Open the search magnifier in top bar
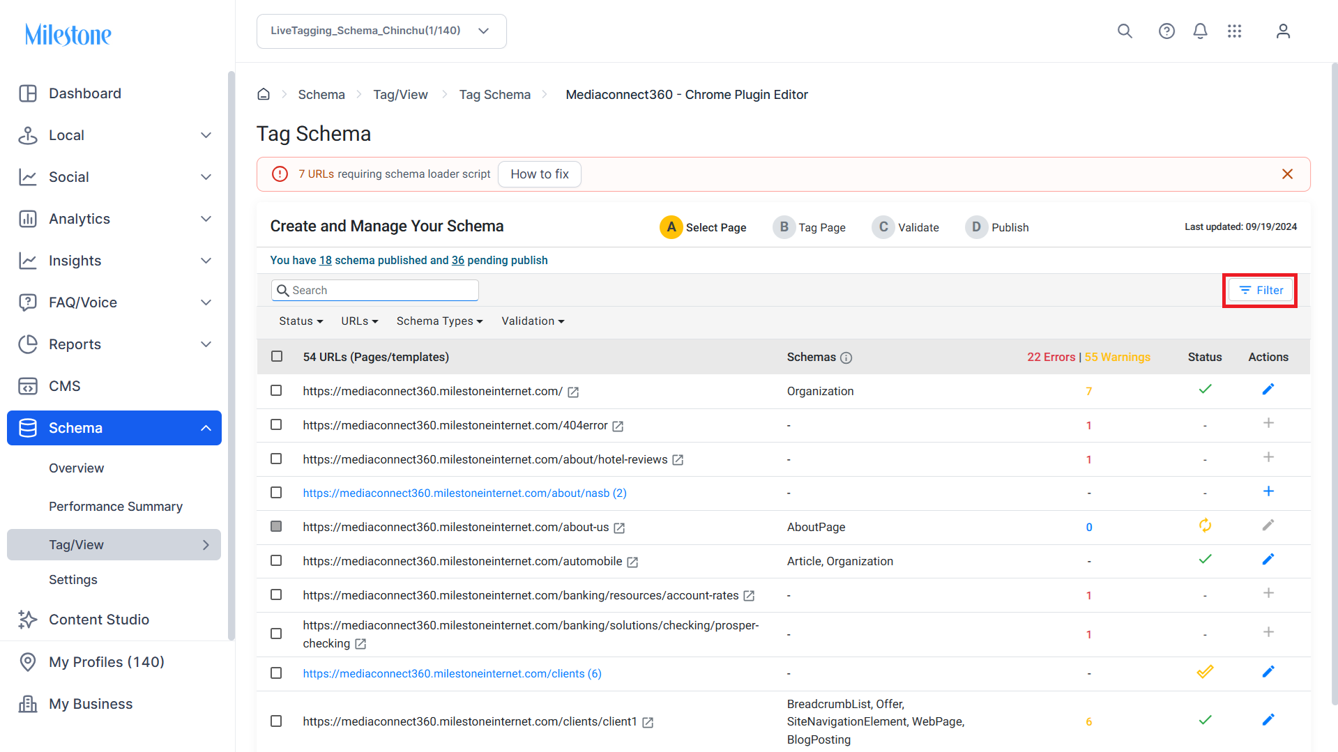The height and width of the screenshot is (752, 1338). point(1125,31)
